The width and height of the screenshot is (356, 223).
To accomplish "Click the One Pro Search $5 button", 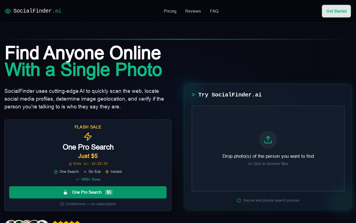I will 88,192.
